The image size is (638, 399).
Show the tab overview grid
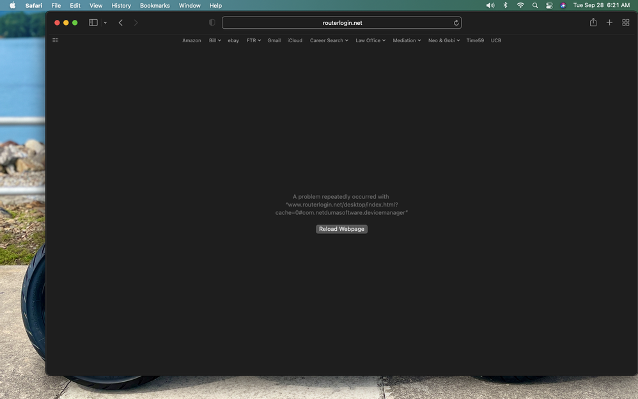point(626,22)
